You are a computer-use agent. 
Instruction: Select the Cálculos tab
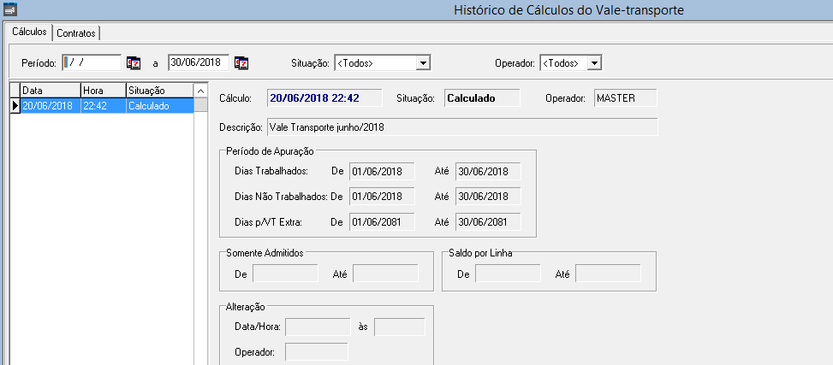pyautogui.click(x=29, y=32)
